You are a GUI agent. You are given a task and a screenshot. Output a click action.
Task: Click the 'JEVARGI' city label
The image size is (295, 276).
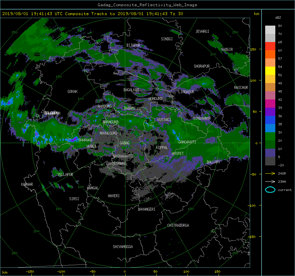(x=202, y=32)
